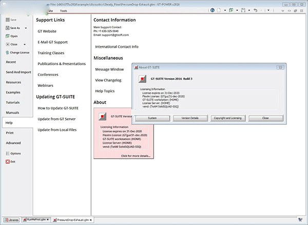This screenshot has height=225, width=308.
Task: Open the Message Window link
Action: tap(109, 69)
